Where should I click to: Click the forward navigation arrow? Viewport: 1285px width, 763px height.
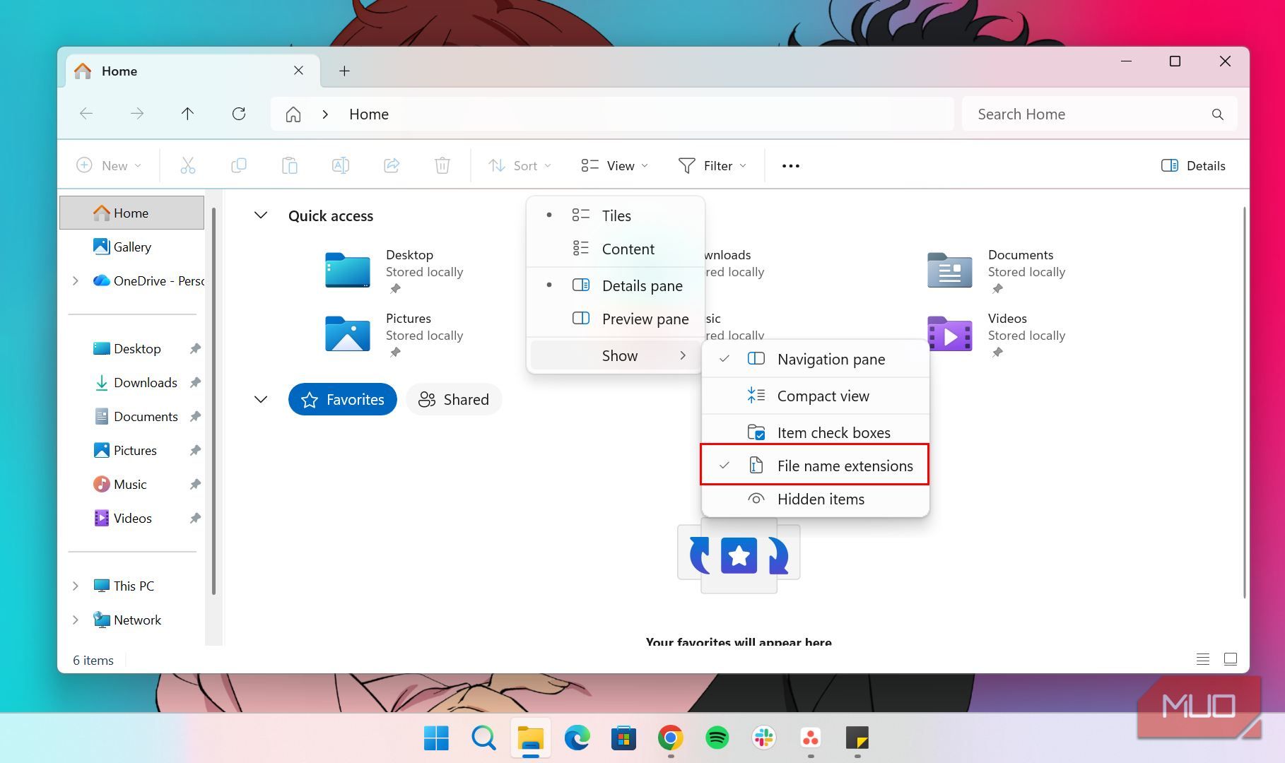(137, 114)
